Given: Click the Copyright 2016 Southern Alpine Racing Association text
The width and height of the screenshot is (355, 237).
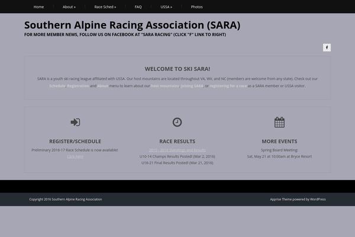Looking at the screenshot, I should [66, 199].
